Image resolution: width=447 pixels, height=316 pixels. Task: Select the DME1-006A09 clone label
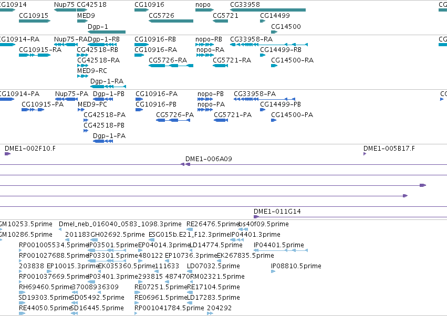pyautogui.click(x=209, y=159)
